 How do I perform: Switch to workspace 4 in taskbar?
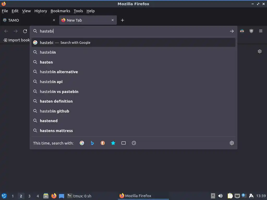coord(38,196)
